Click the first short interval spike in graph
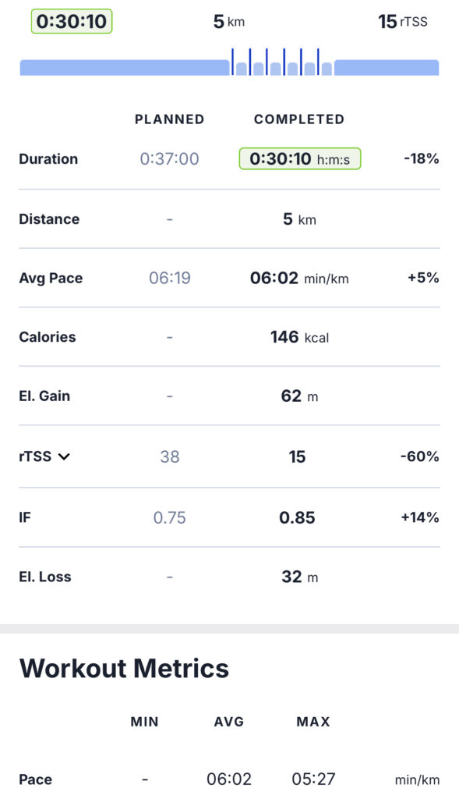 click(x=232, y=62)
